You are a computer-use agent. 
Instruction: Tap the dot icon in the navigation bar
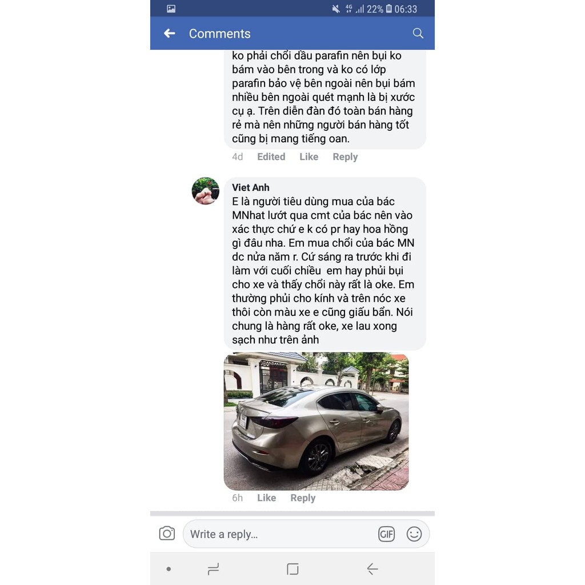(x=169, y=569)
